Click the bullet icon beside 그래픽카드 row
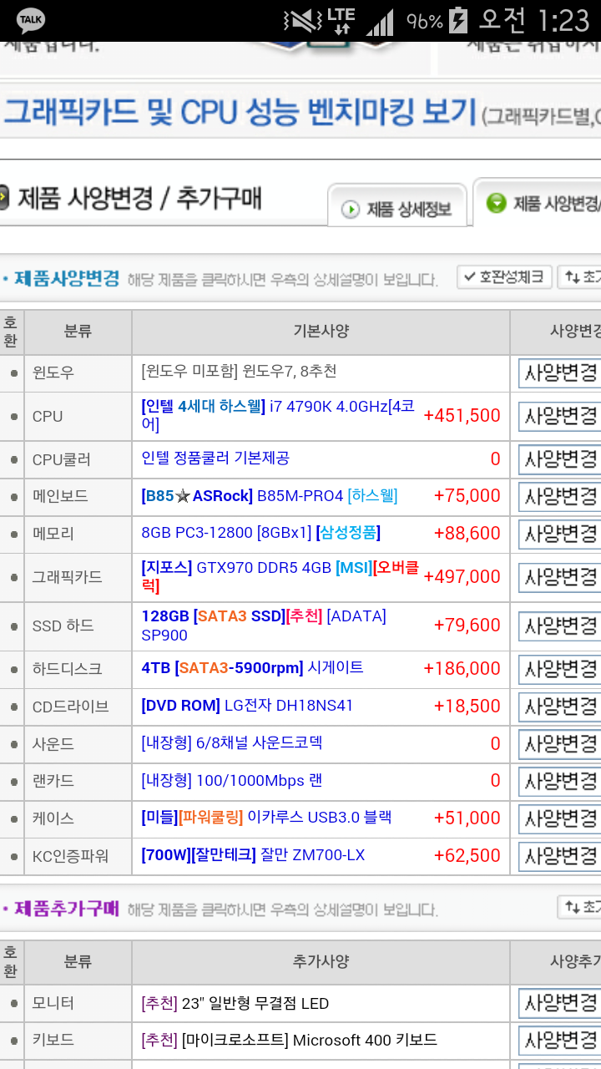601x1069 pixels. click(13, 577)
